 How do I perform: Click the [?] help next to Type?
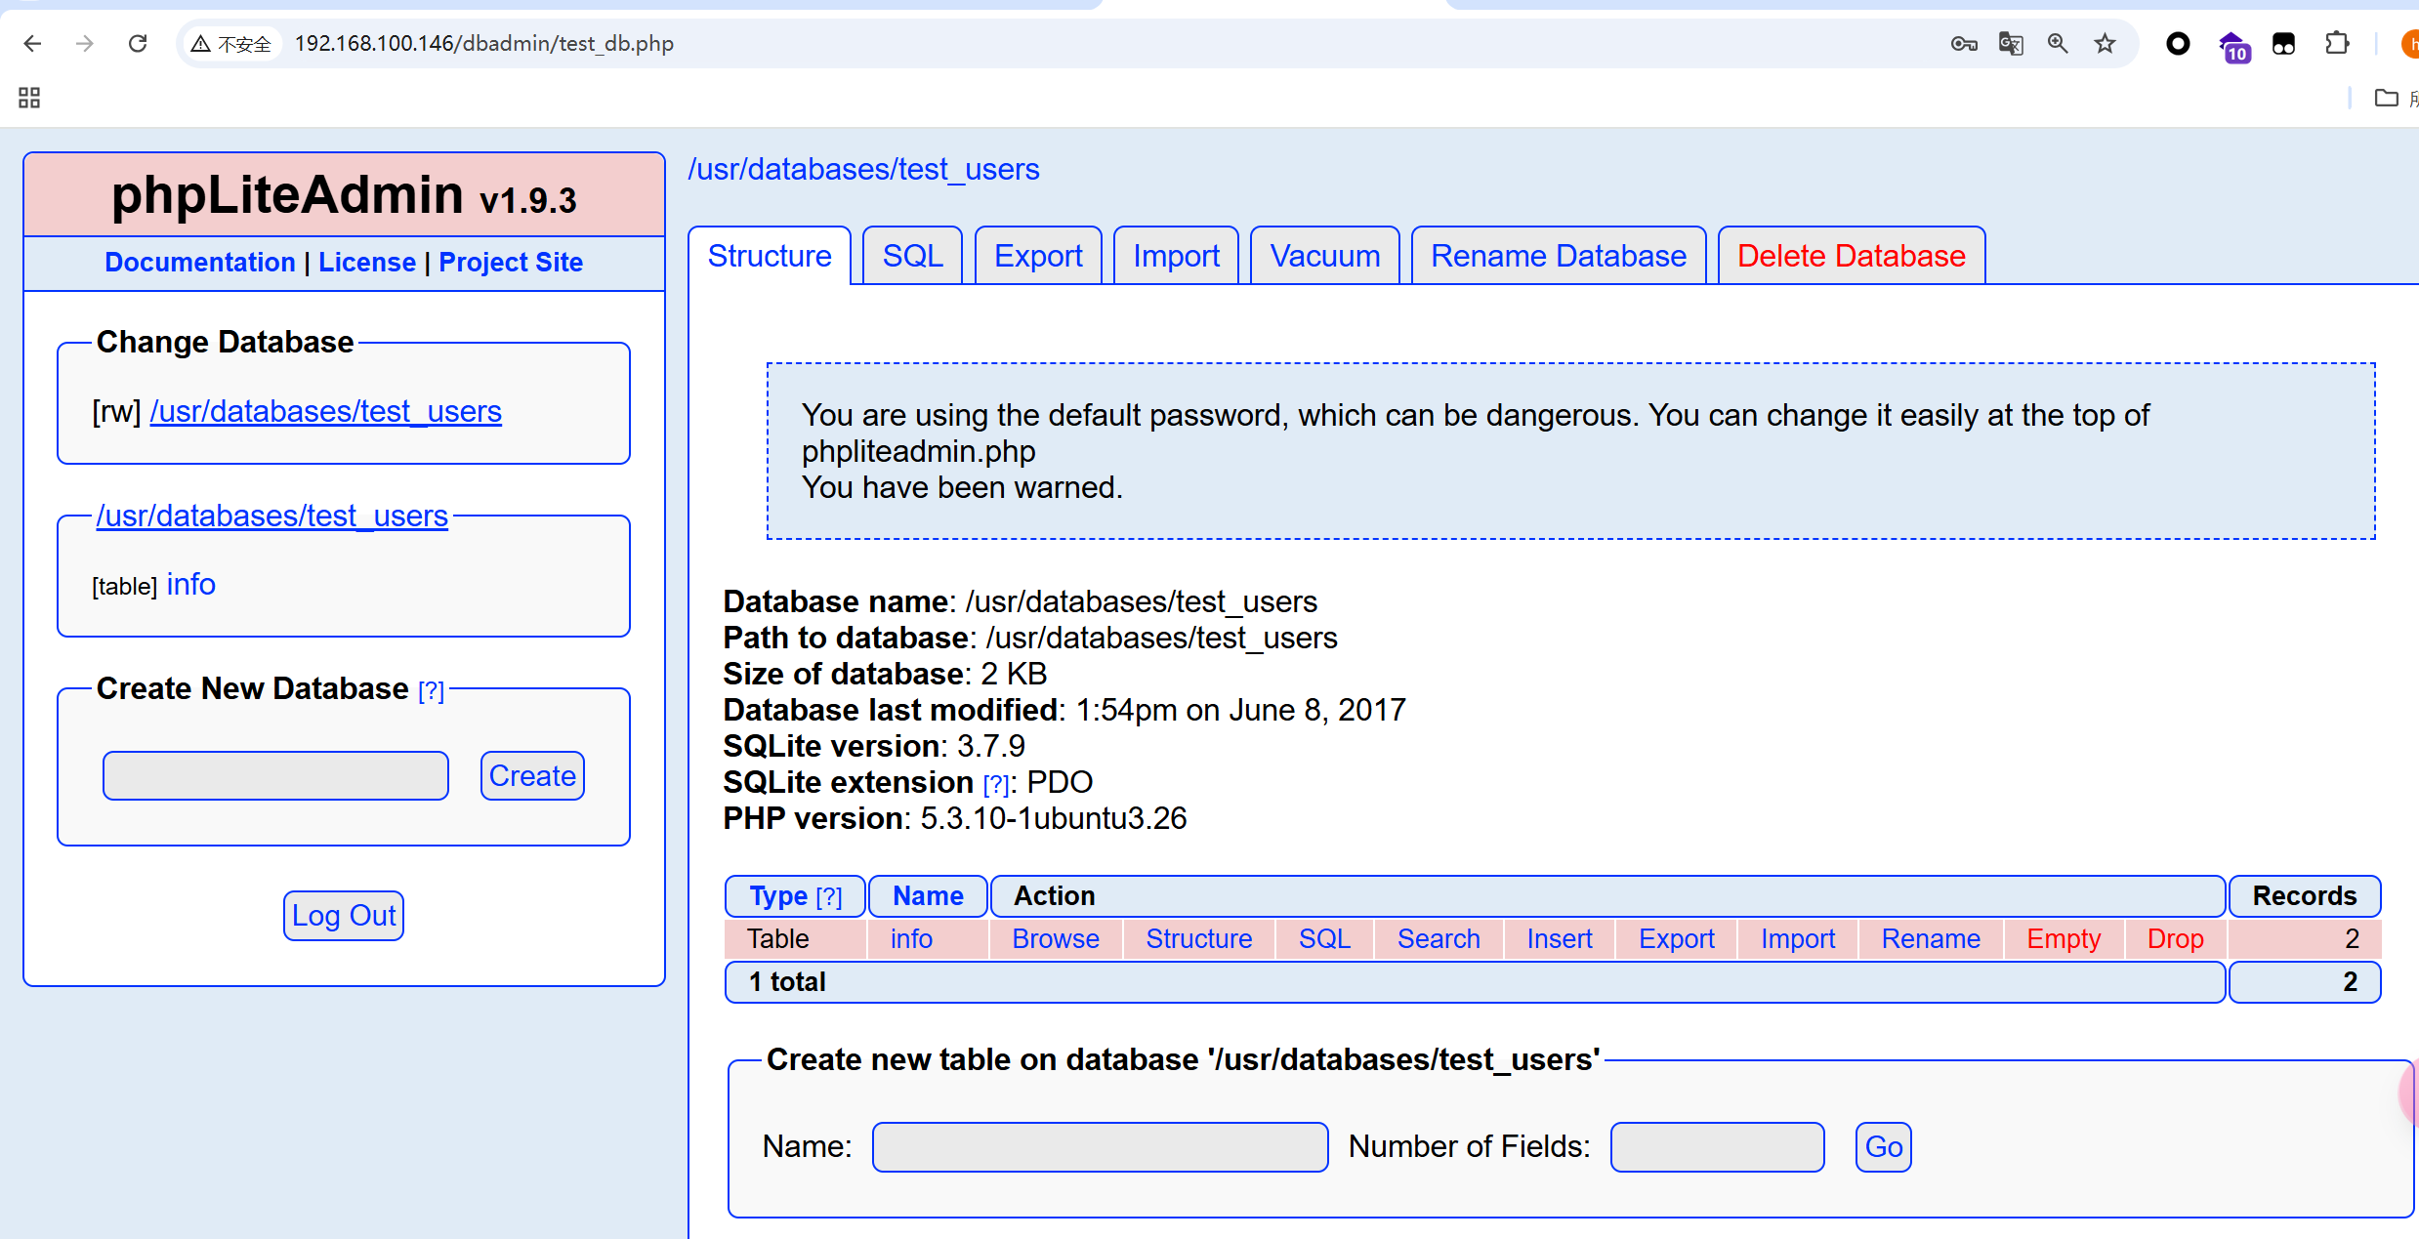point(829,897)
